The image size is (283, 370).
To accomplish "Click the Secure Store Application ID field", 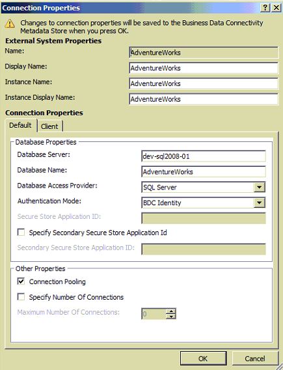I will click(204, 218).
